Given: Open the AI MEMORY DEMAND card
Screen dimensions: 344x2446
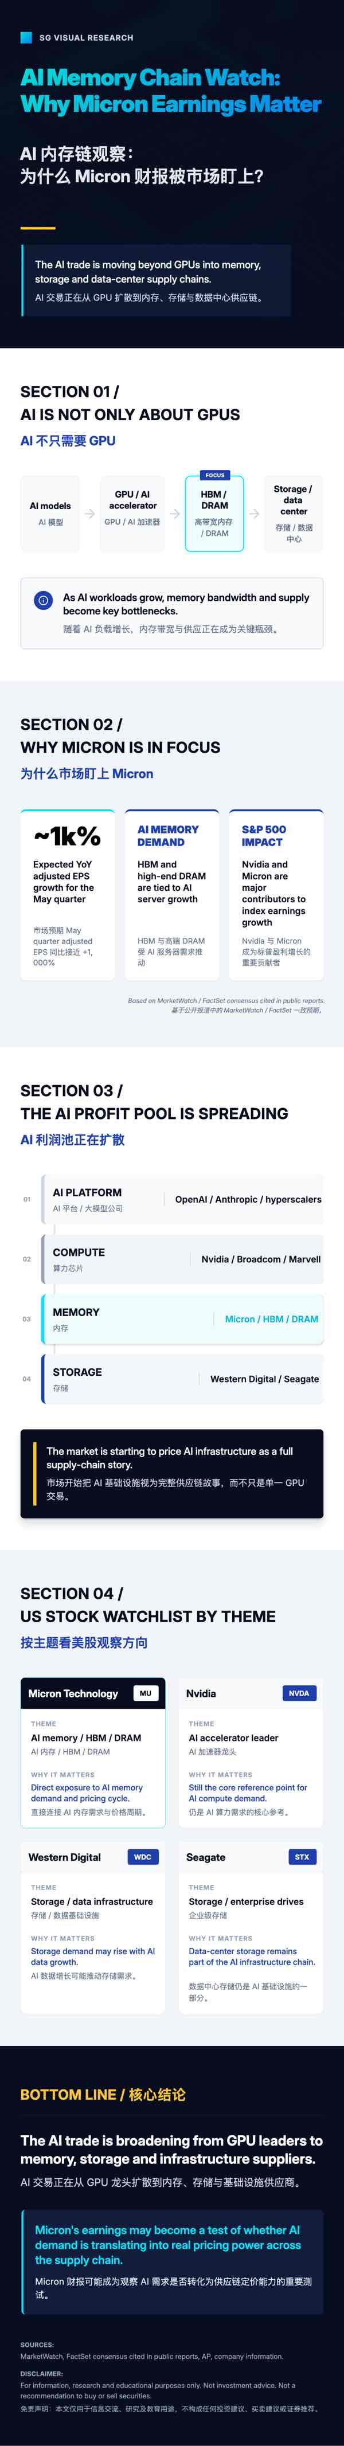Looking at the screenshot, I should tap(172, 894).
